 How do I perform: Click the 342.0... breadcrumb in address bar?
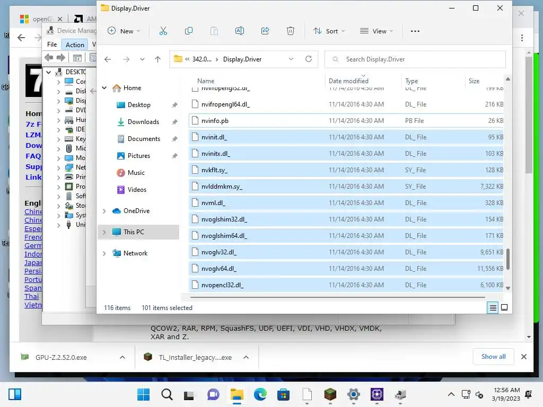202,59
